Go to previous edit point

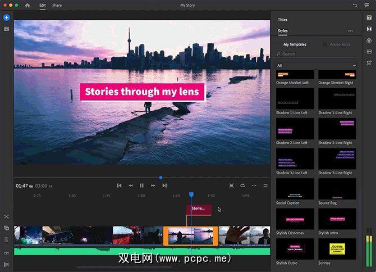coord(119,185)
